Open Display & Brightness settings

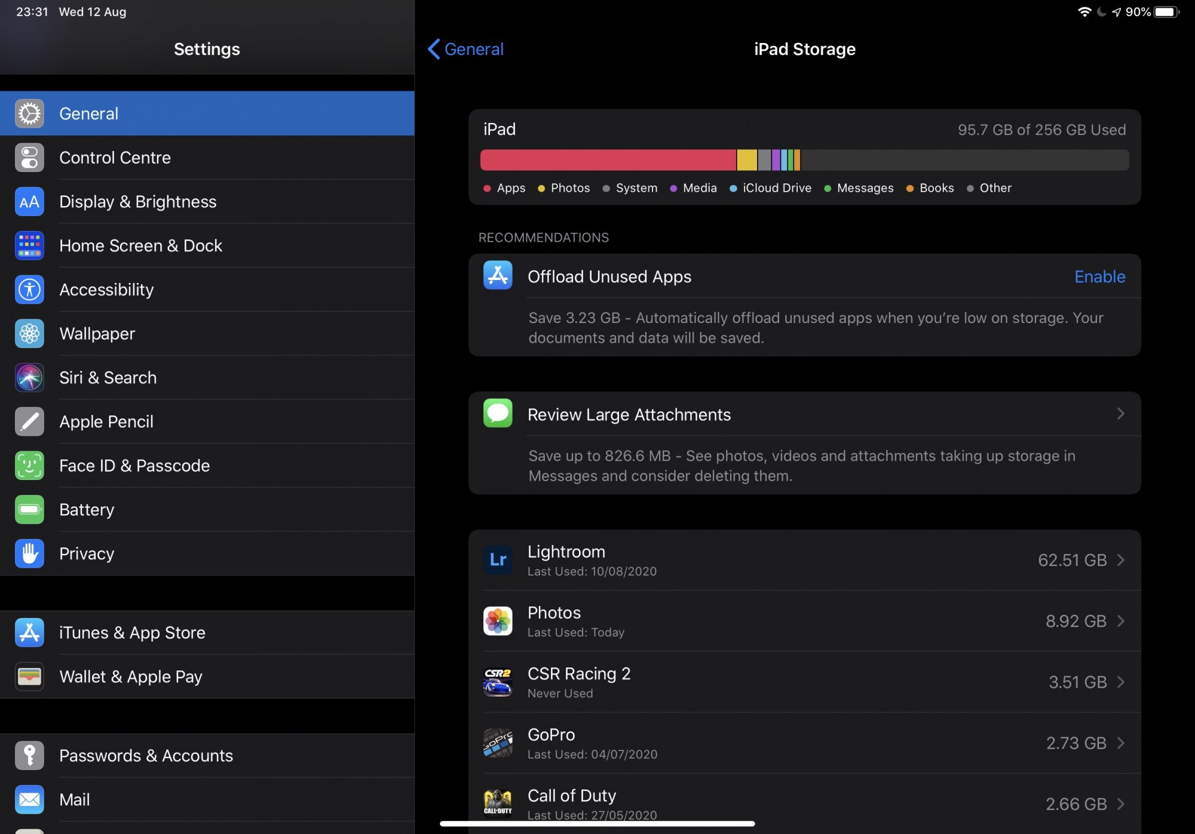click(x=207, y=202)
